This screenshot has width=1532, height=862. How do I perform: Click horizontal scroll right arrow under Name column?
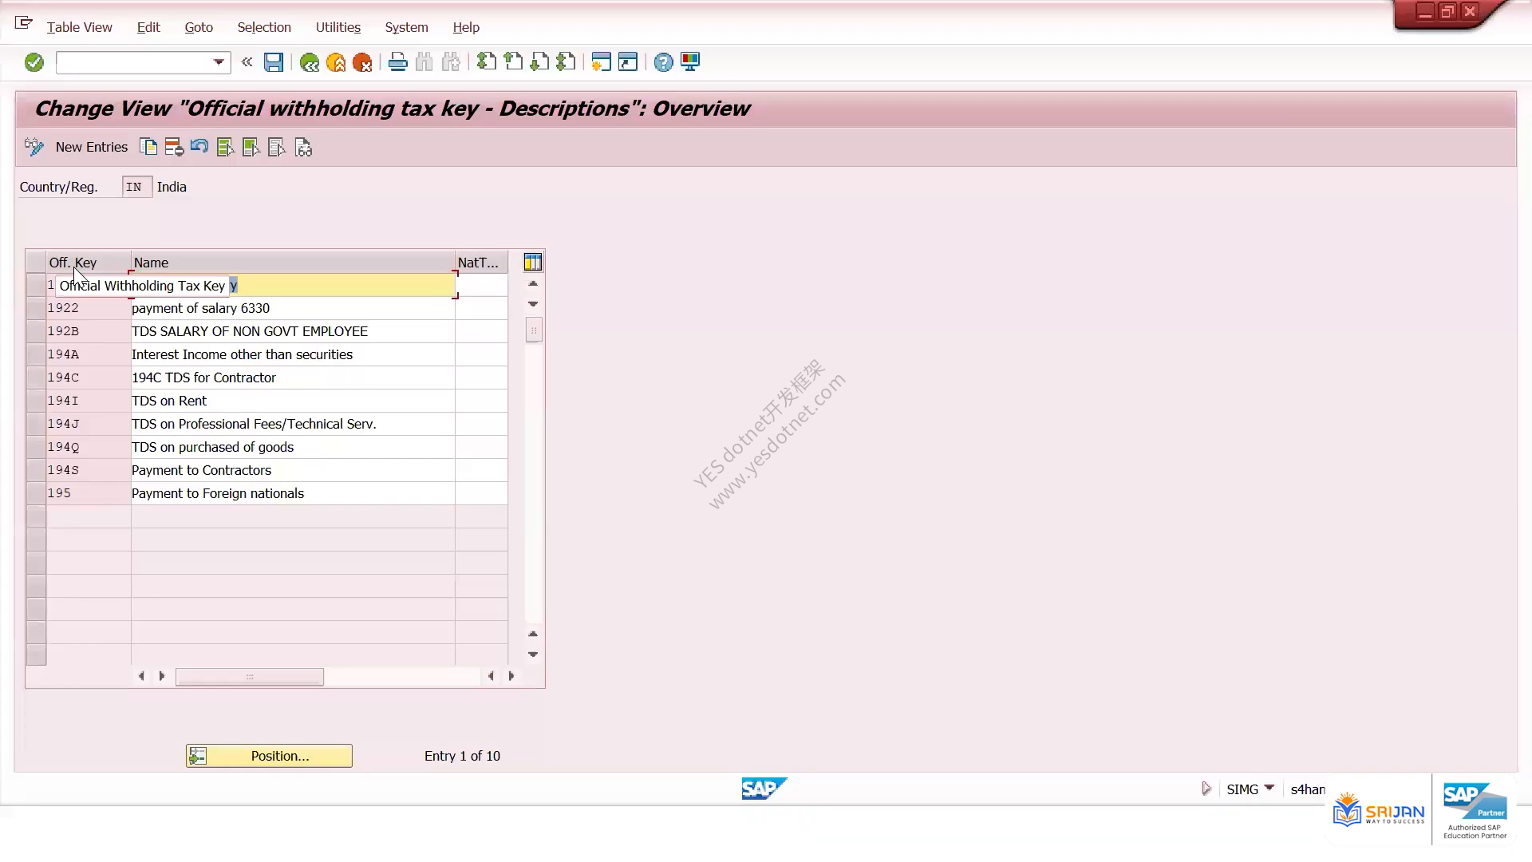(162, 676)
